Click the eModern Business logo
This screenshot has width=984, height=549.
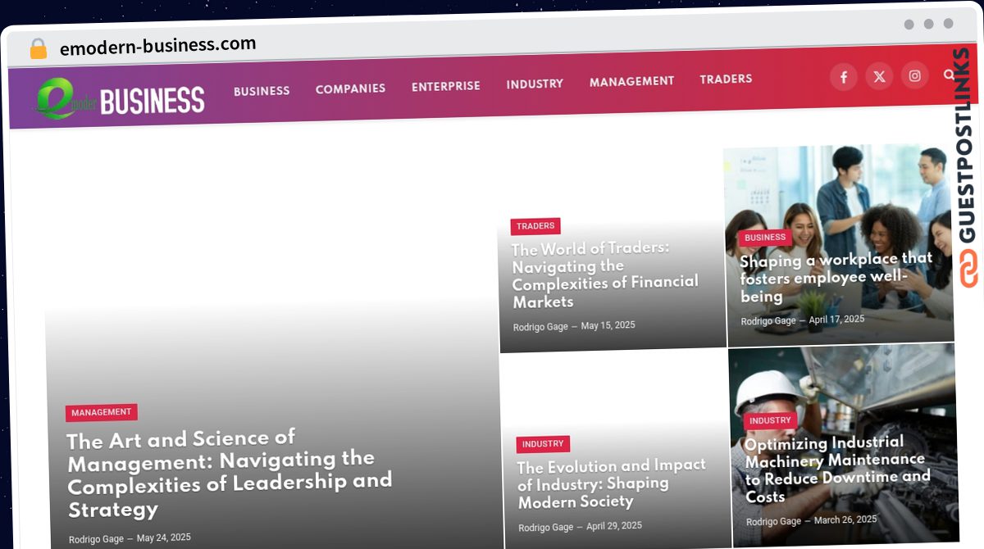click(x=120, y=100)
